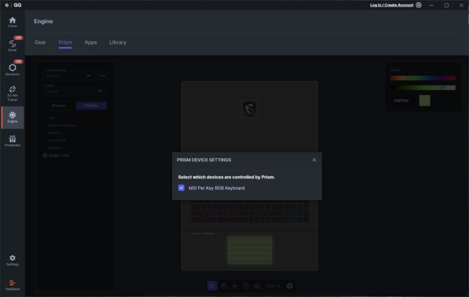The image size is (469, 297).
Task: Close the Prism Device Settings dialog
Action: [314, 160]
